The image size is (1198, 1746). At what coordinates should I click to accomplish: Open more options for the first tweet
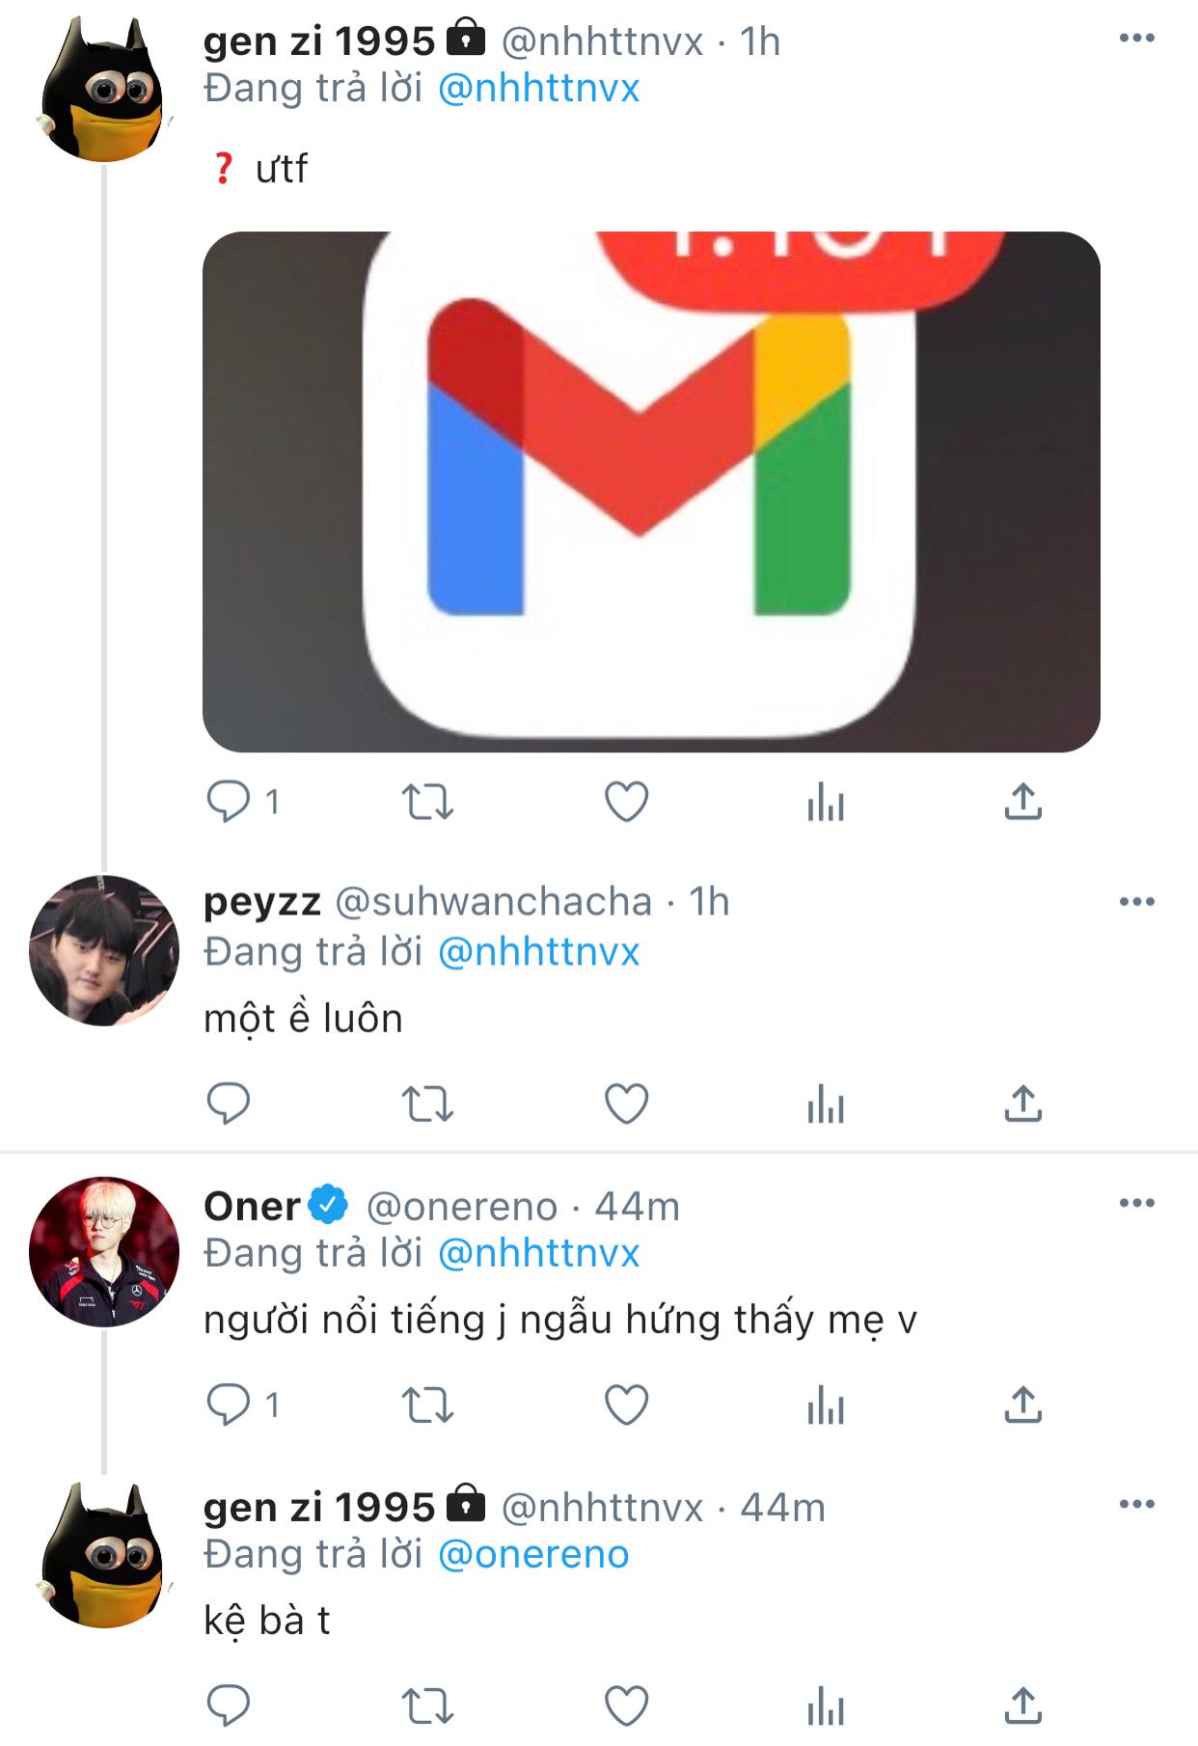tap(1136, 39)
